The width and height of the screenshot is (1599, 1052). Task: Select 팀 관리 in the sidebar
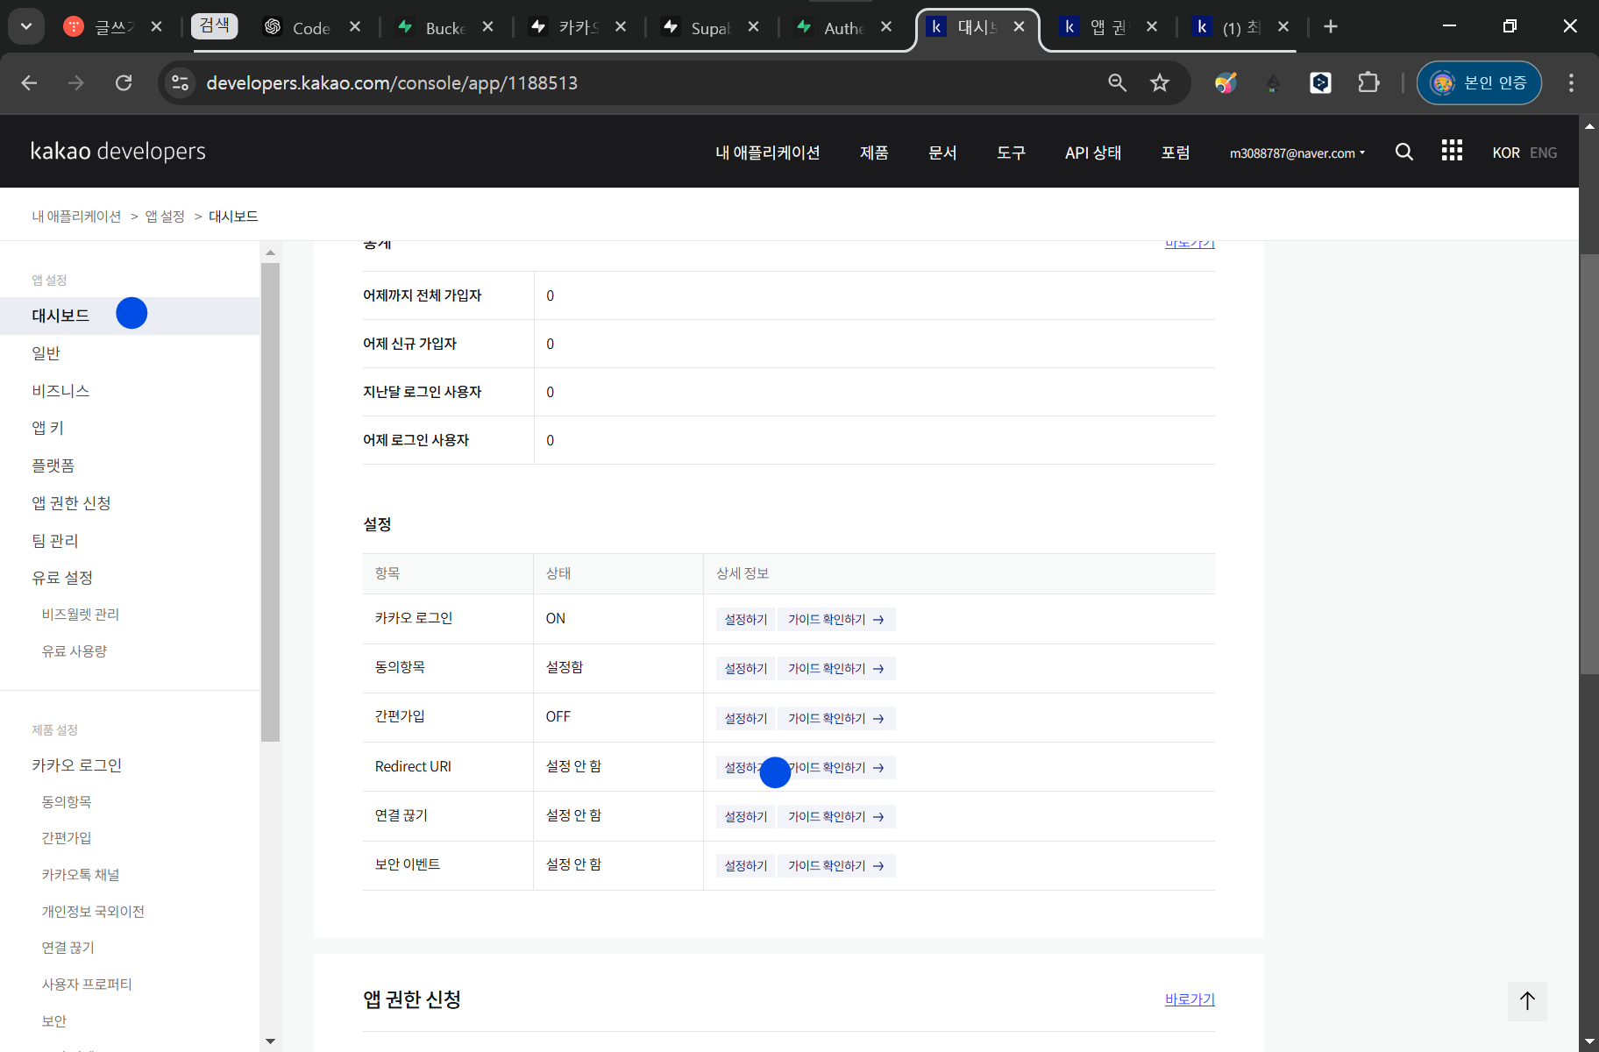[55, 541]
